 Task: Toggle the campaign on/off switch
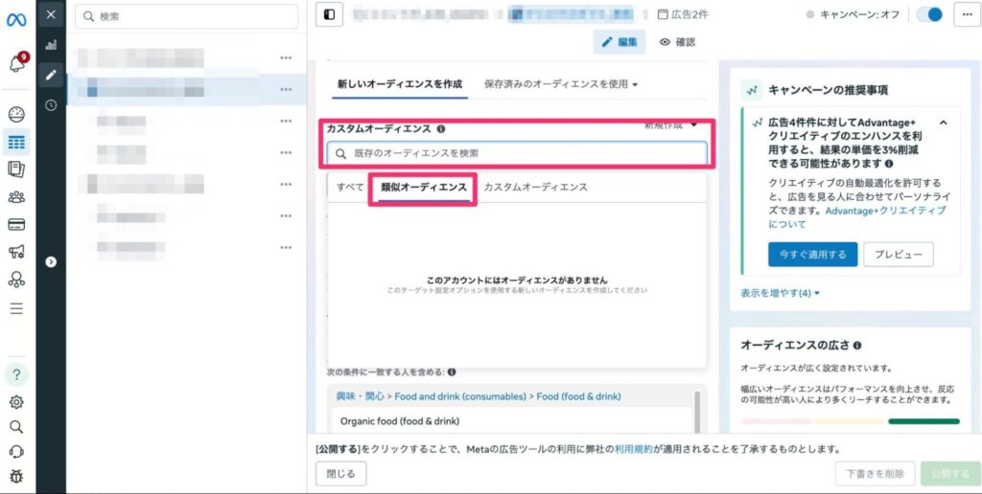[x=928, y=15]
